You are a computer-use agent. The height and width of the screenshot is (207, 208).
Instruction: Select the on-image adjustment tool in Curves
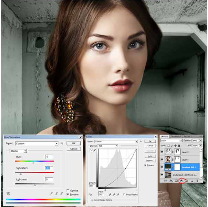(x=91, y=195)
